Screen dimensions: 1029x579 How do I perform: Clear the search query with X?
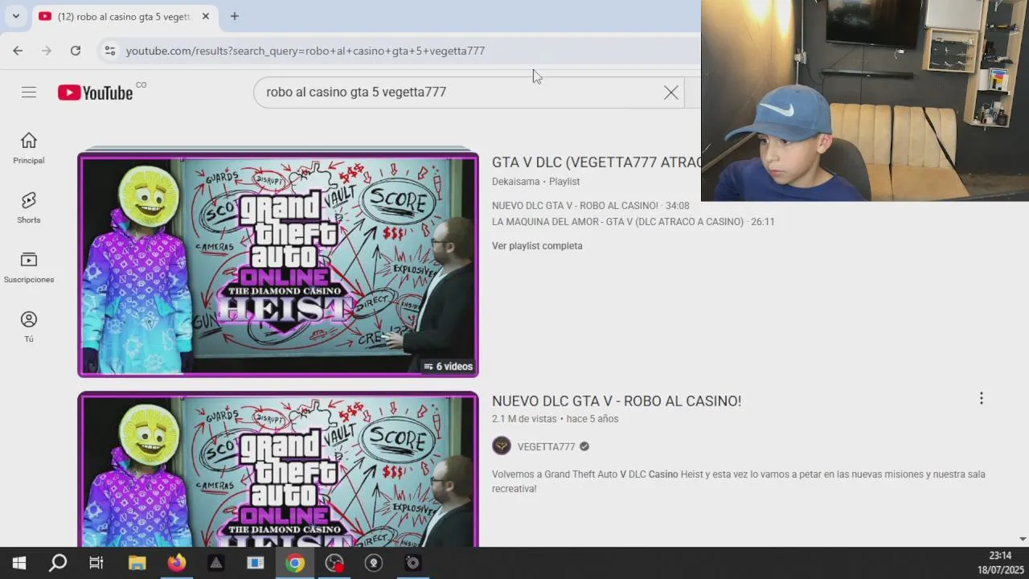pyautogui.click(x=671, y=92)
